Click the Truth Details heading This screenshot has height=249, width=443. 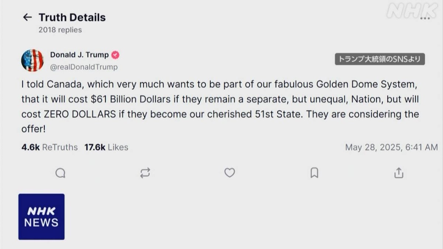tap(72, 17)
